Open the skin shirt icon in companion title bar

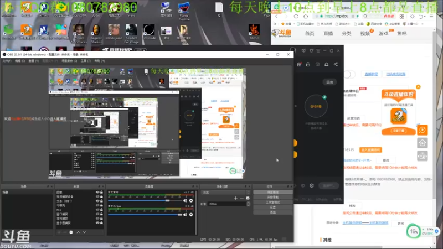click(311, 51)
